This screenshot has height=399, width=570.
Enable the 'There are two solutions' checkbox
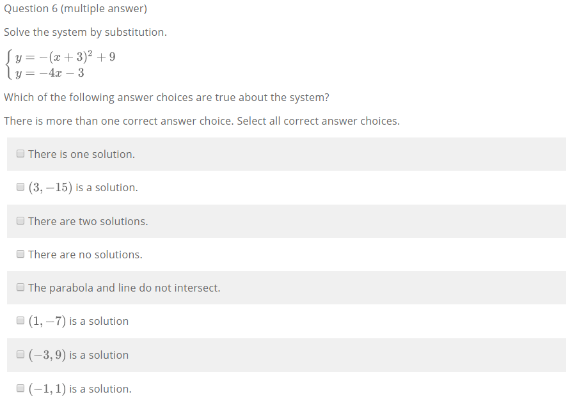[x=20, y=221]
